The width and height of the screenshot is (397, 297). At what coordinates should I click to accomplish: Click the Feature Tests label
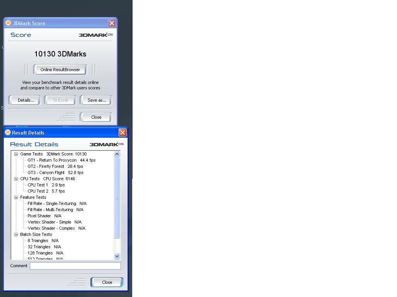(x=33, y=197)
